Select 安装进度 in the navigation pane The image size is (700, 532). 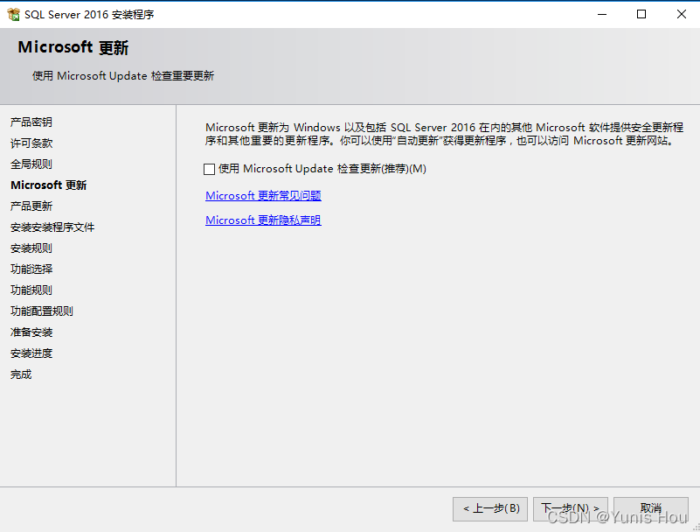(31, 353)
